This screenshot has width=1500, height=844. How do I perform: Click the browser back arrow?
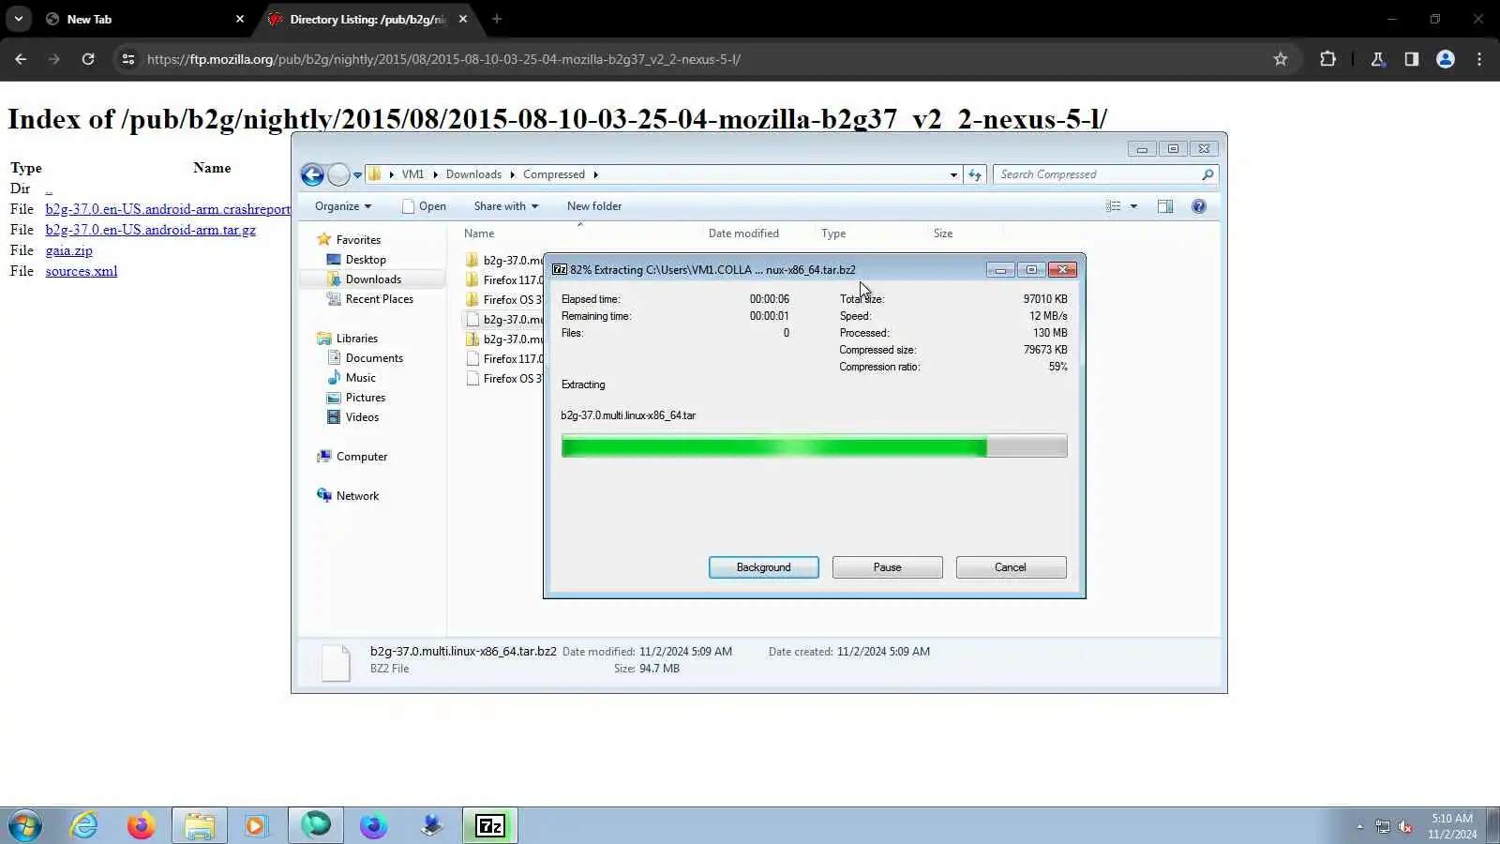coord(21,59)
